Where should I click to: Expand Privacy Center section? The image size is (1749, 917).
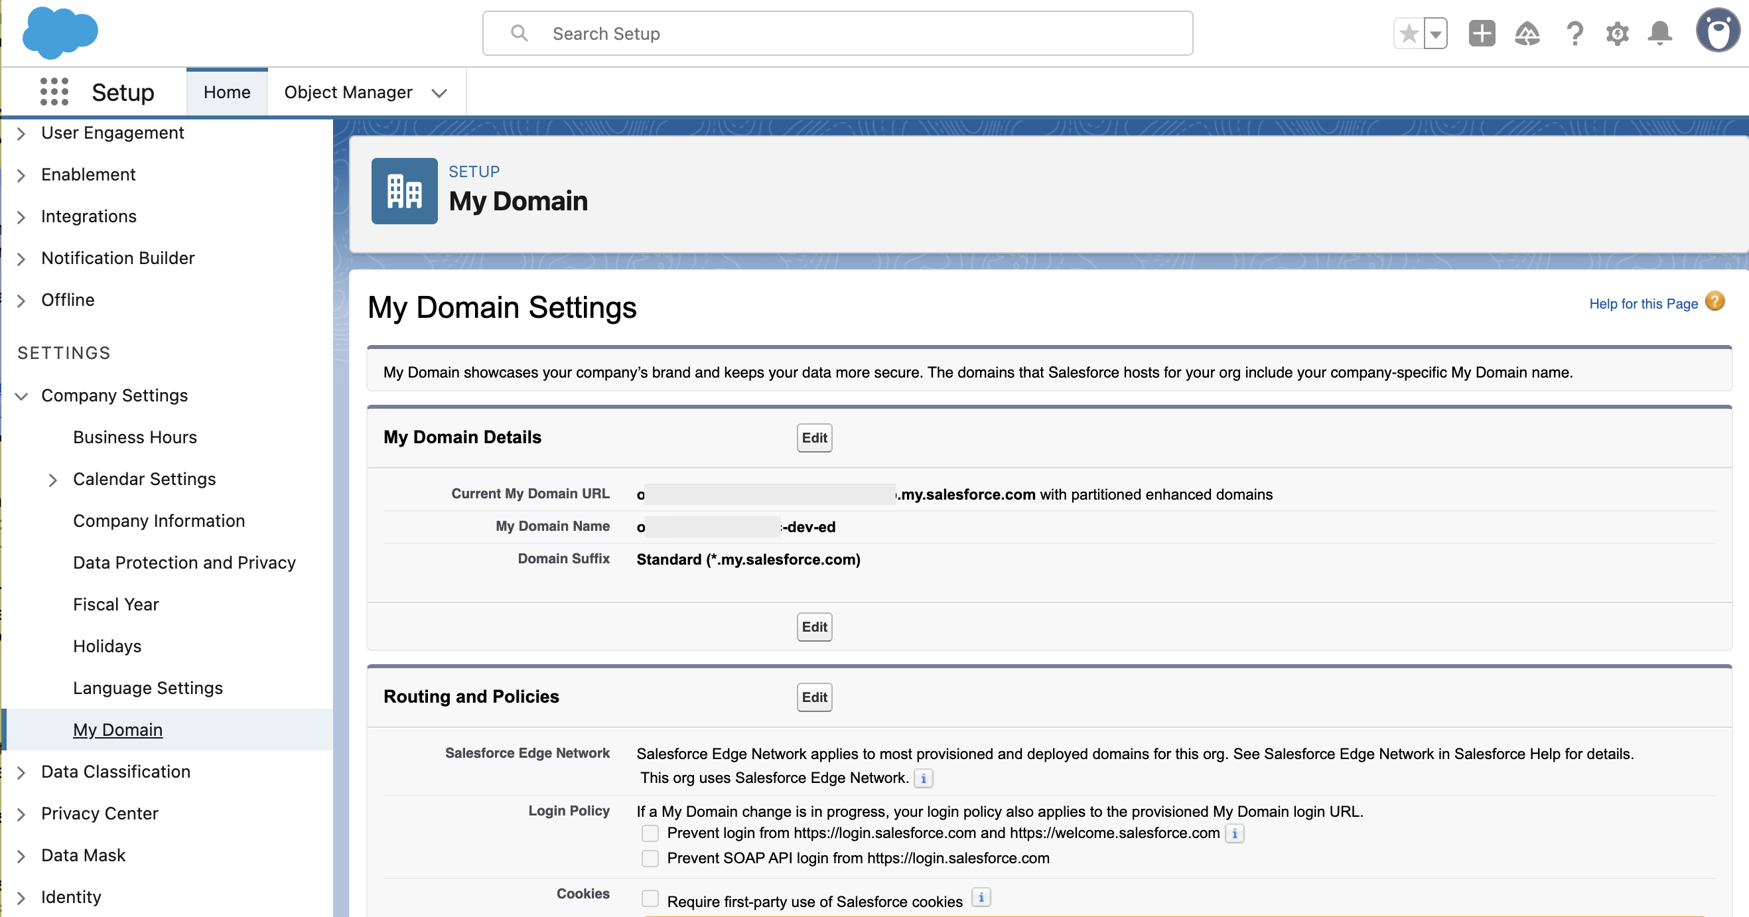[21, 814]
